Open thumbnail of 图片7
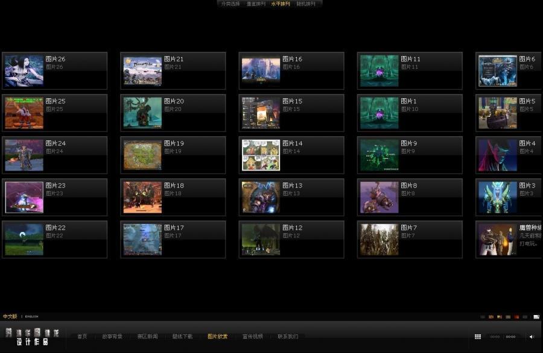Image resolution: width=543 pixels, height=353 pixels. 379,240
